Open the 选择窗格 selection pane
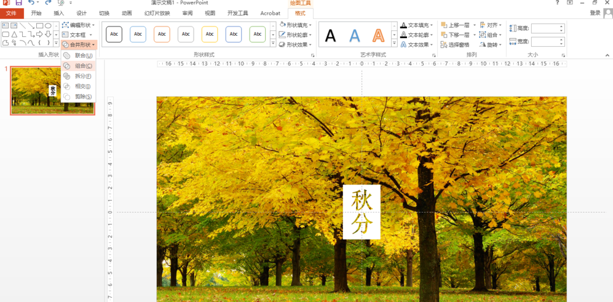 point(456,45)
